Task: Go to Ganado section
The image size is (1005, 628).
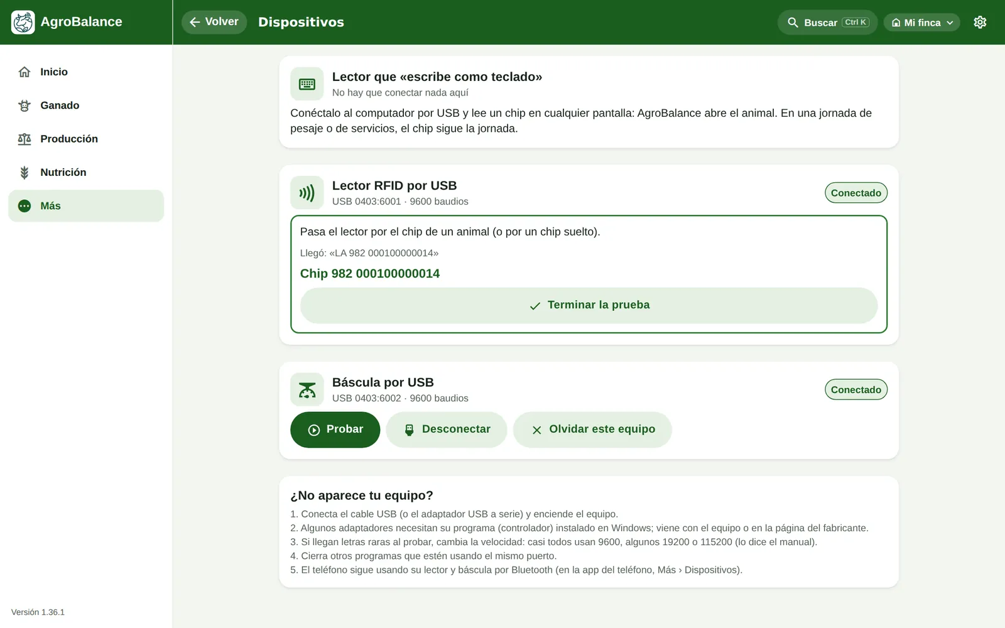Action: click(86, 106)
